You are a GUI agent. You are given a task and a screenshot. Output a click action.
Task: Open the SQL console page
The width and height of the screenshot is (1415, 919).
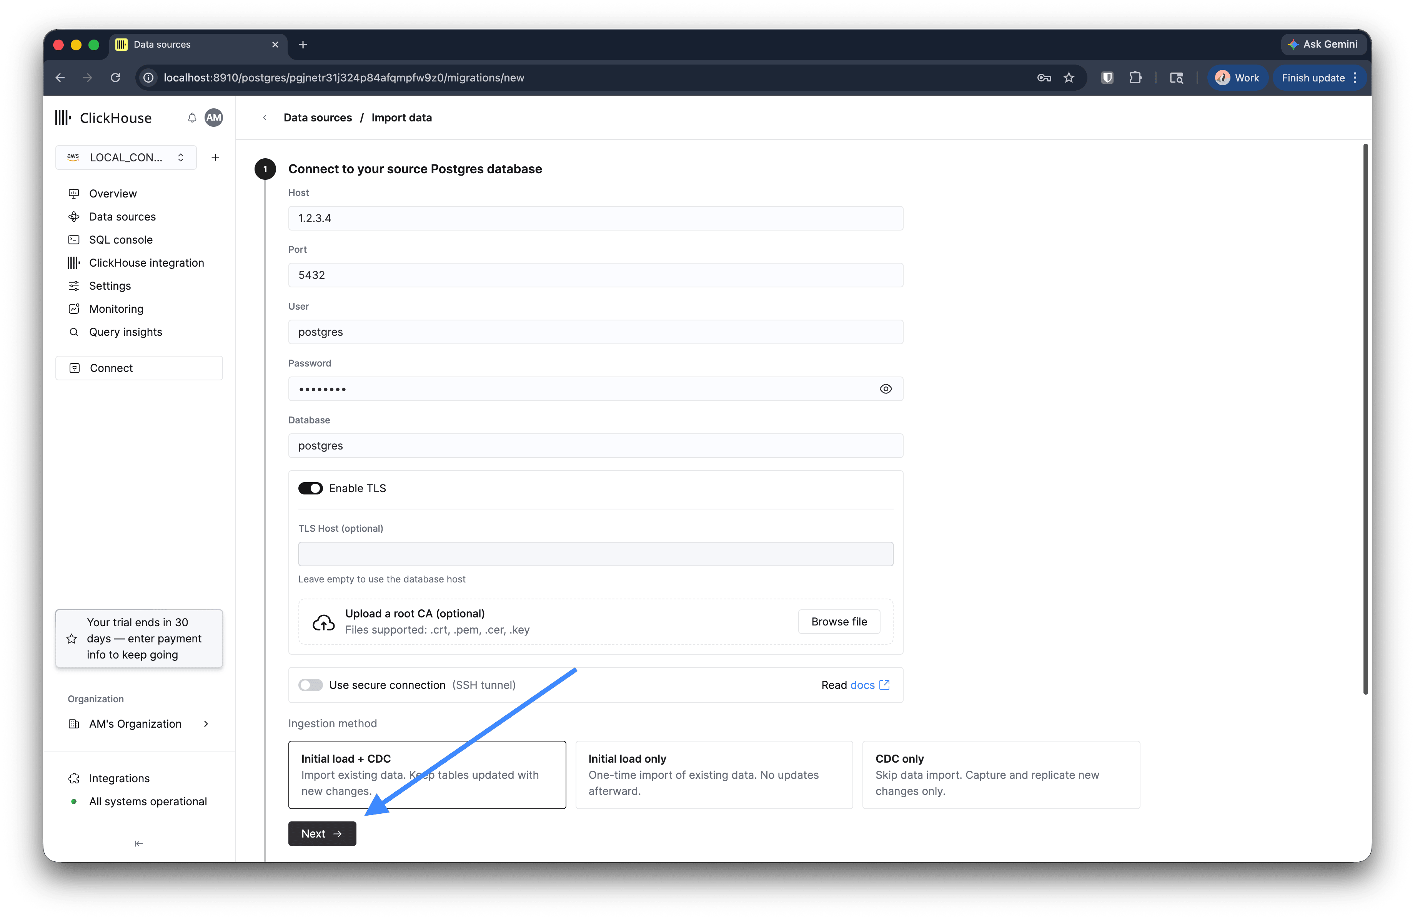pyautogui.click(x=121, y=240)
